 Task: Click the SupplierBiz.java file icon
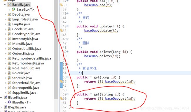pyautogui.click(x=9, y=93)
